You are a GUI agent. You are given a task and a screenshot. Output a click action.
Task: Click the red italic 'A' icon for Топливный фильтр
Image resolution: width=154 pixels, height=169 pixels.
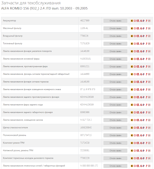click(140, 44)
